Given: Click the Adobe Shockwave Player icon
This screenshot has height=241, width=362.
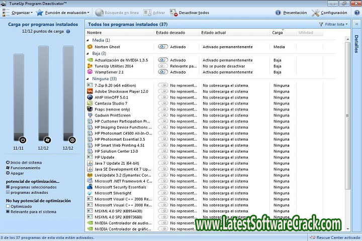Looking at the screenshot, I should point(89,91).
